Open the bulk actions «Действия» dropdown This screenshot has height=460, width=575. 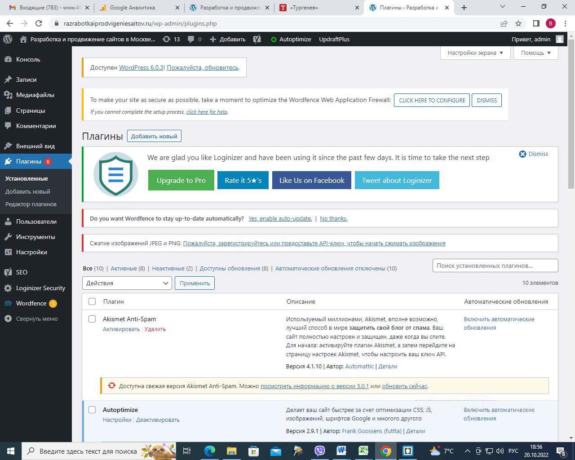[x=127, y=283]
